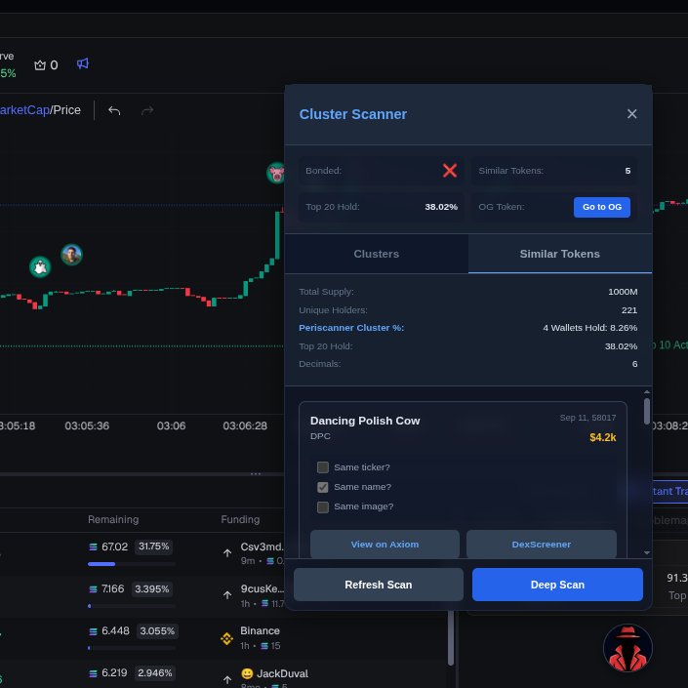Click the Binance logo icon
This screenshot has width=688, height=688.
tap(226, 638)
